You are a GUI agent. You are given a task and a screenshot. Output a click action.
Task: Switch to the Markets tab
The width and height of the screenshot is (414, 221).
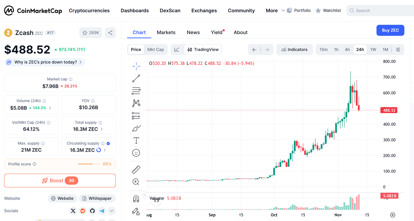click(166, 32)
